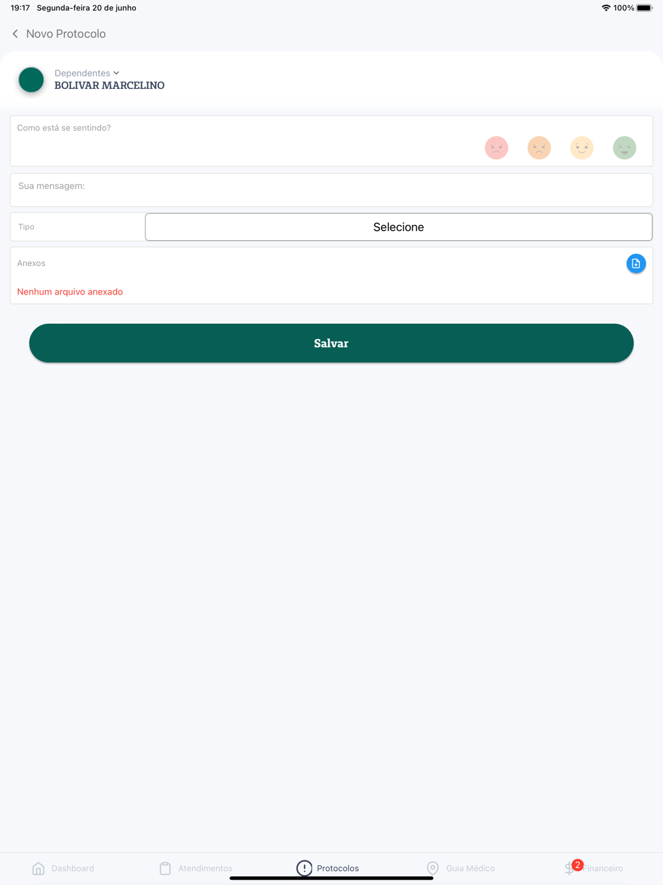Open Financeiro with notification badge
This screenshot has height=885, width=663.
594,867
